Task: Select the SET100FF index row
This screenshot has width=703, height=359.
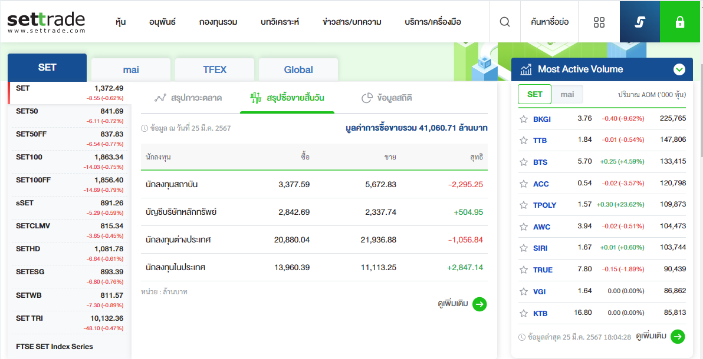Action: (70, 184)
